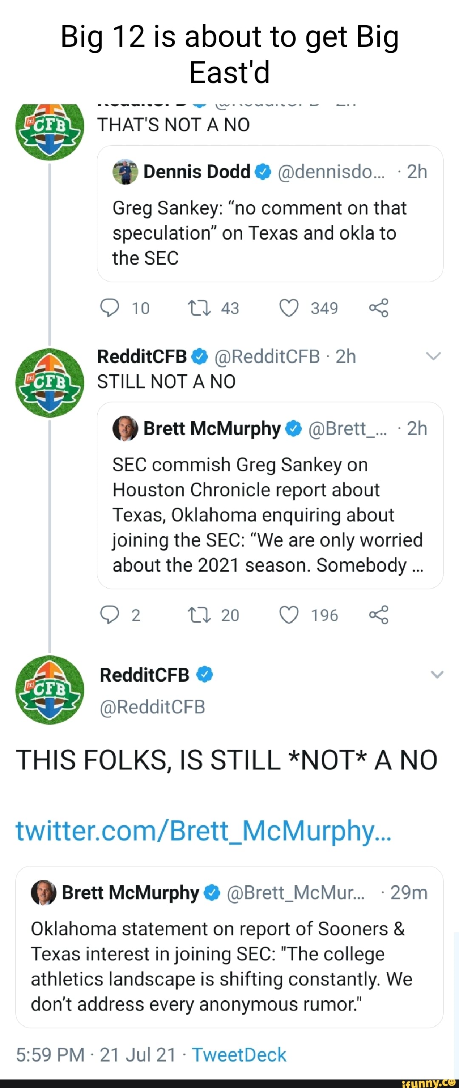Expand options chevron on STILL NOT A NO tweet
This screenshot has width=459, height=1088.
coord(433,356)
